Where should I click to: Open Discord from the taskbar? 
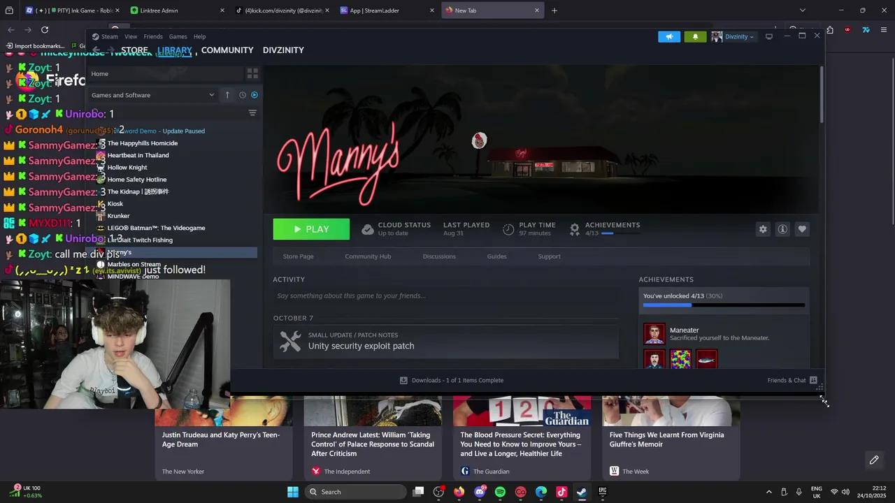(480, 492)
